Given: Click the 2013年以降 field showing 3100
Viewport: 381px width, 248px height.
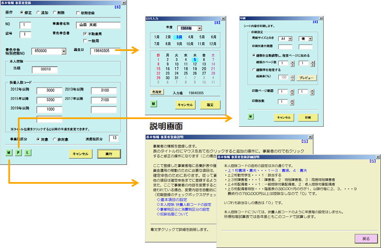Looking at the screenshot, I should (104, 90).
